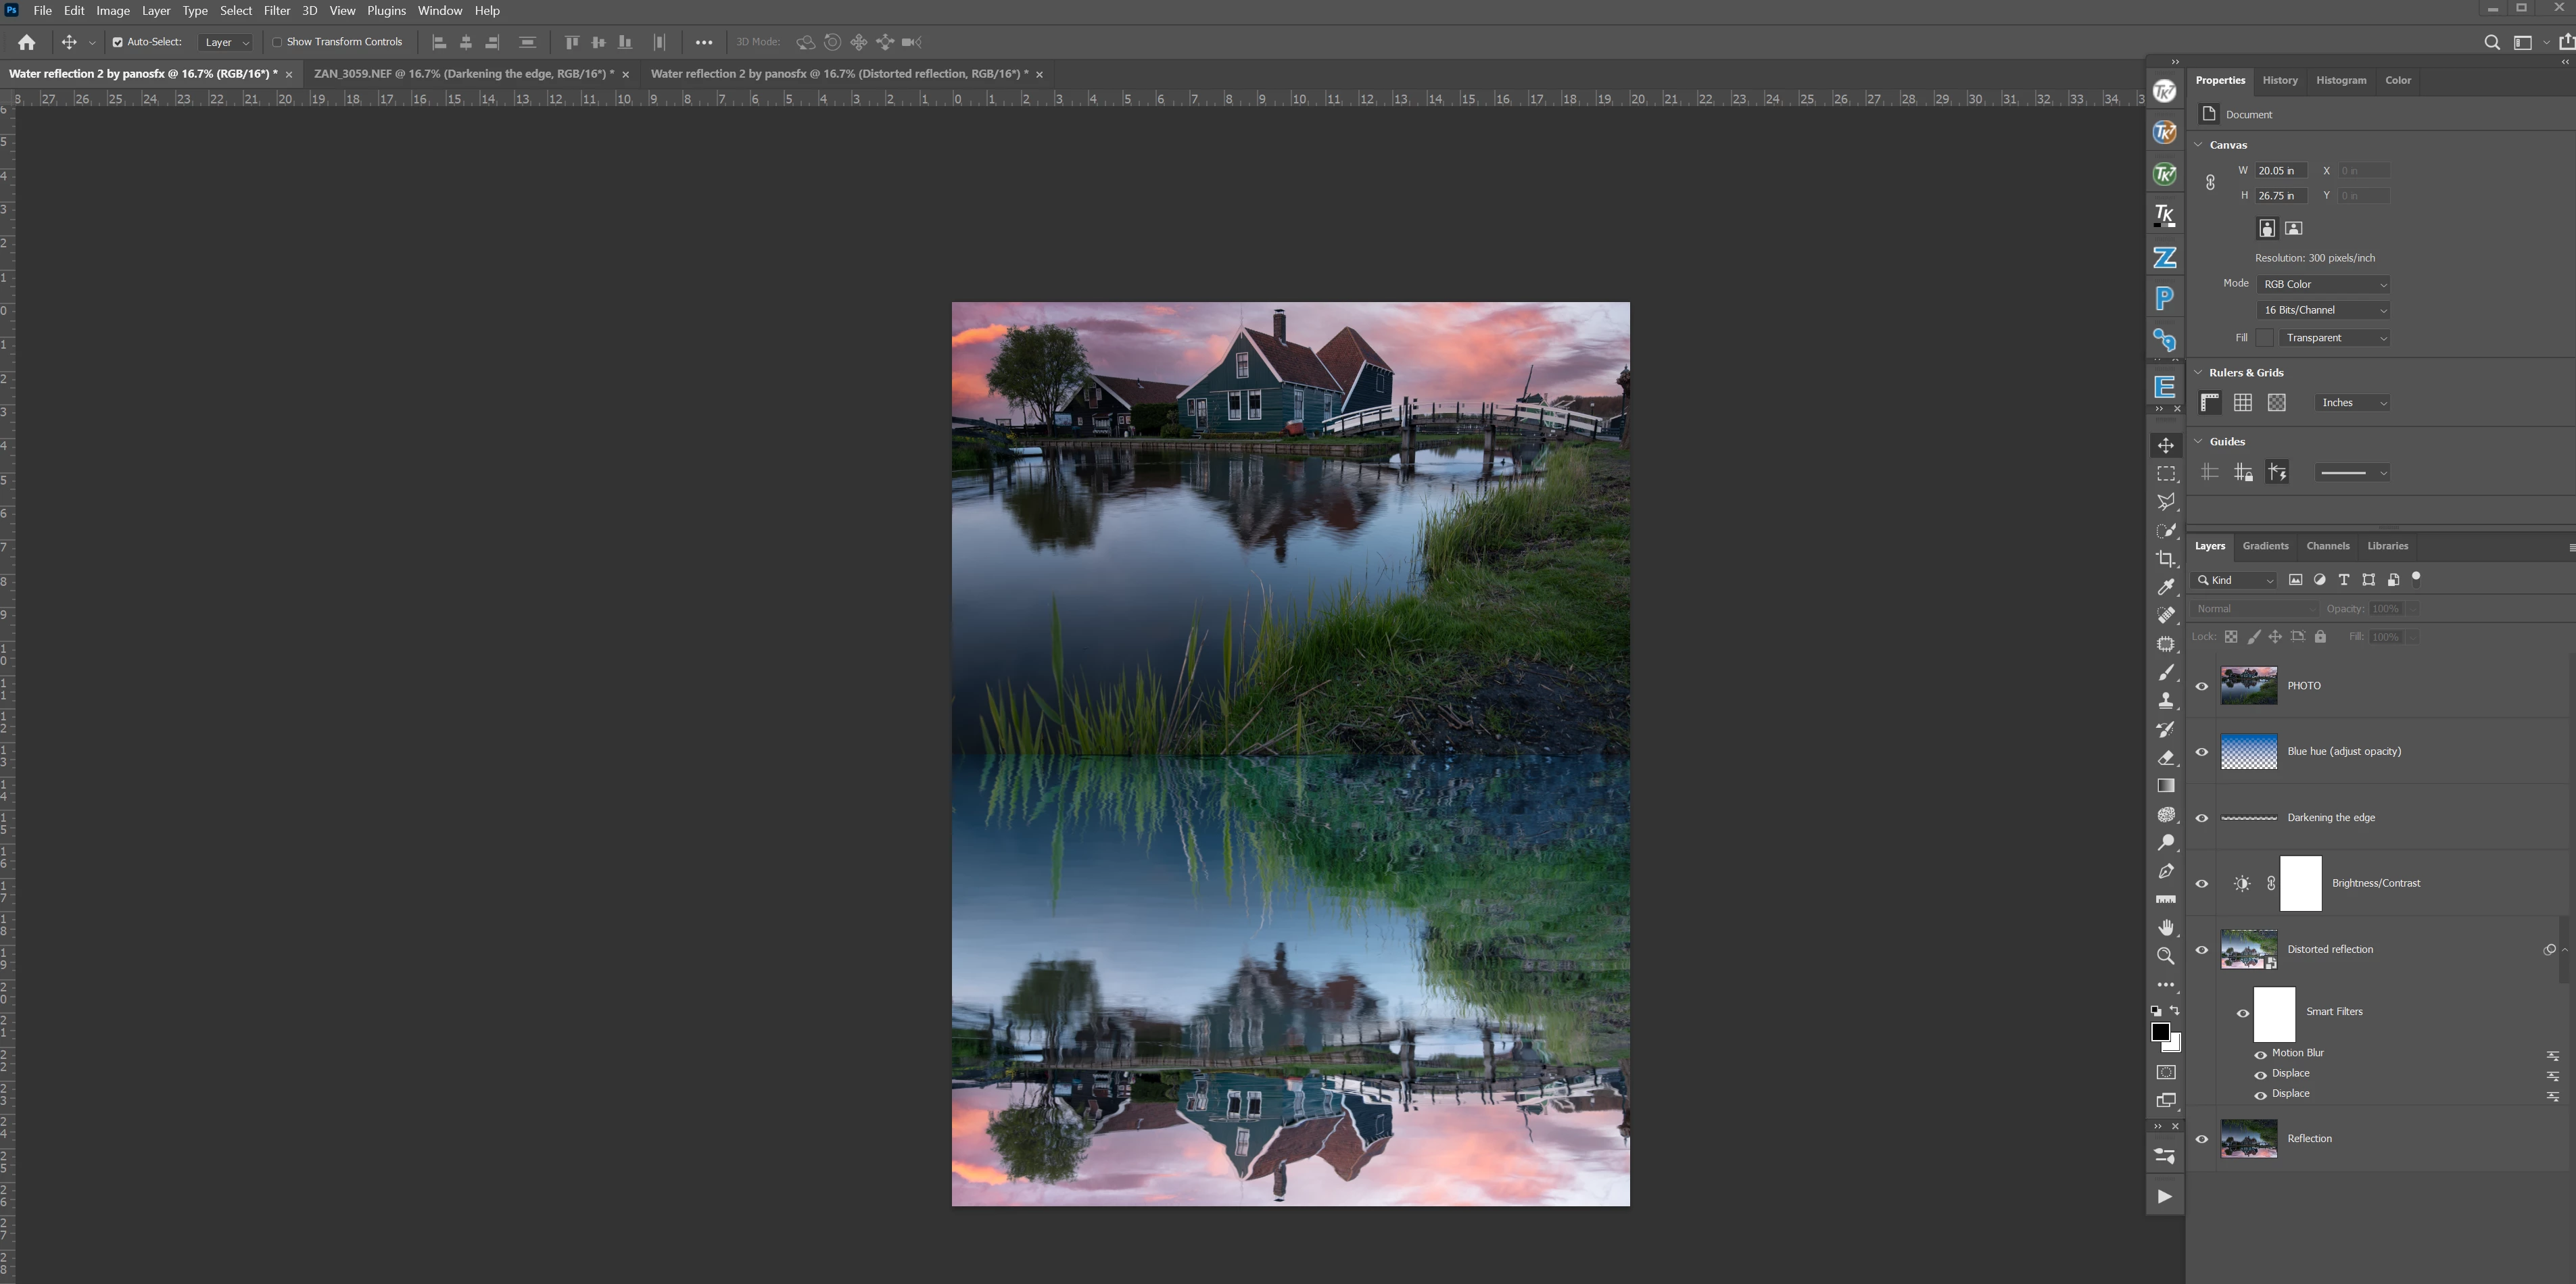Image resolution: width=2576 pixels, height=1284 pixels.
Task: Select the Eyedropper tool
Action: [x=2165, y=587]
